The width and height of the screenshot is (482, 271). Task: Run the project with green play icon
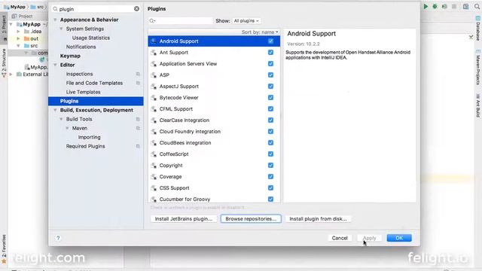[x=426, y=7]
